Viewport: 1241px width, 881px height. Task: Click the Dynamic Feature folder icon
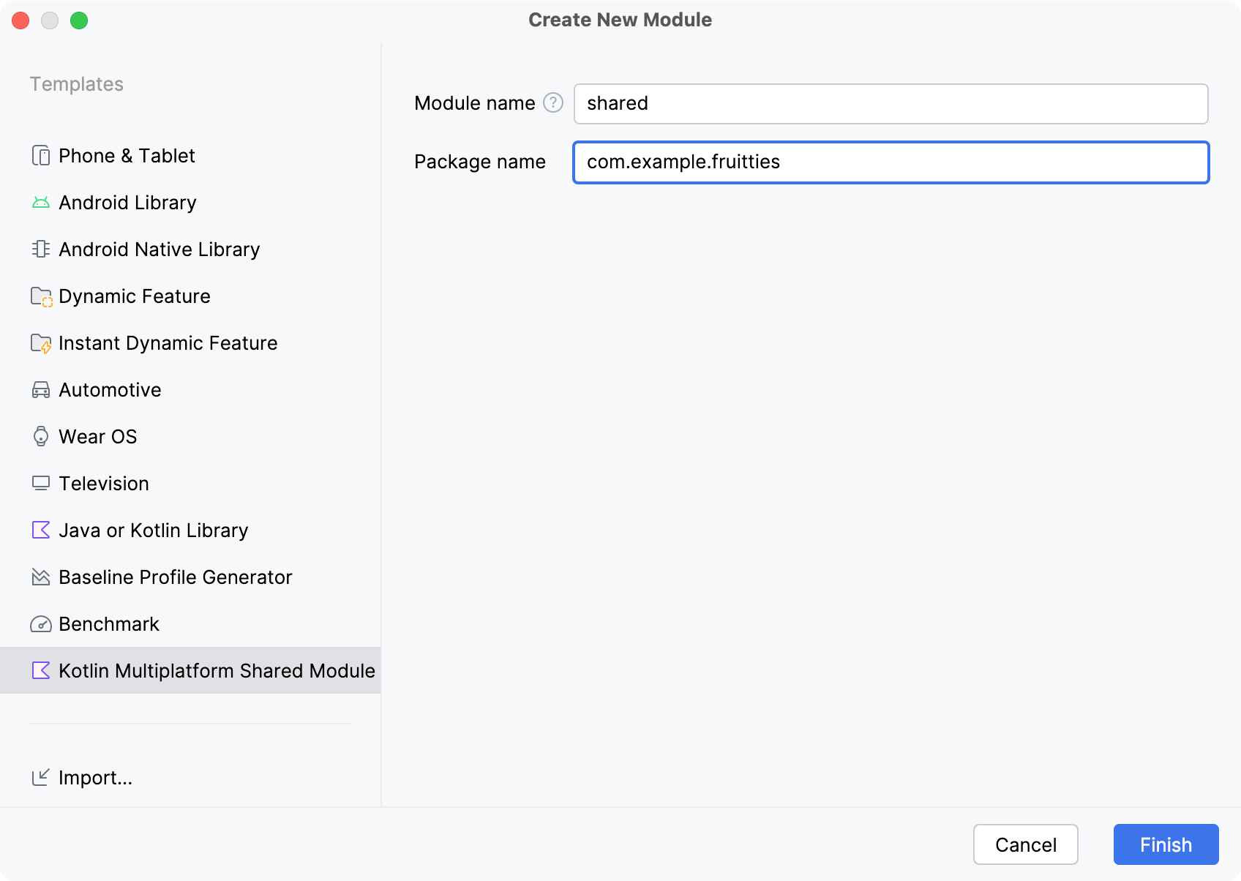click(42, 296)
